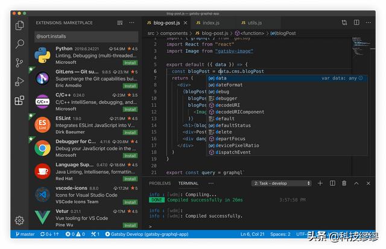
Task: Click the @sort:installs search field
Action: coord(84,37)
